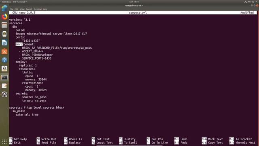The height and width of the screenshot is (146, 259).
Task: Open the network status indicator
Action: 246,2
